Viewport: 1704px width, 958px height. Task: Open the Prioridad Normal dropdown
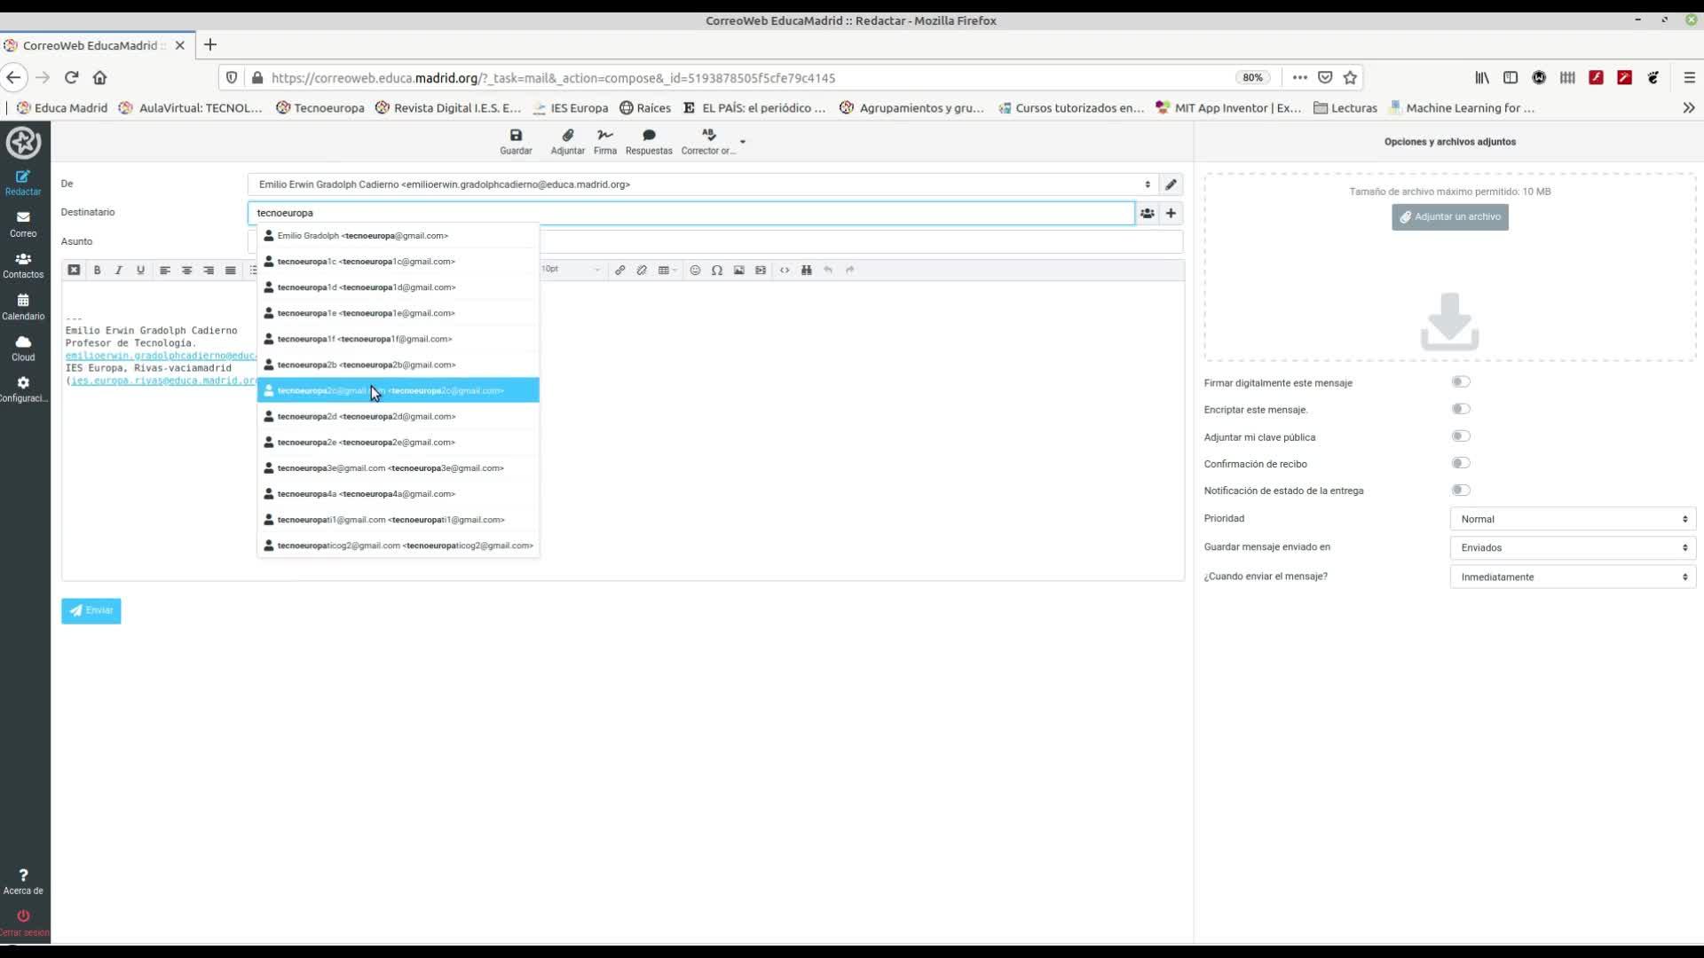[1572, 519]
